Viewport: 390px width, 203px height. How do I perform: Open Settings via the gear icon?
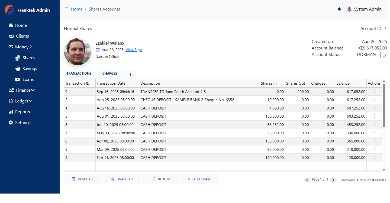11,122
